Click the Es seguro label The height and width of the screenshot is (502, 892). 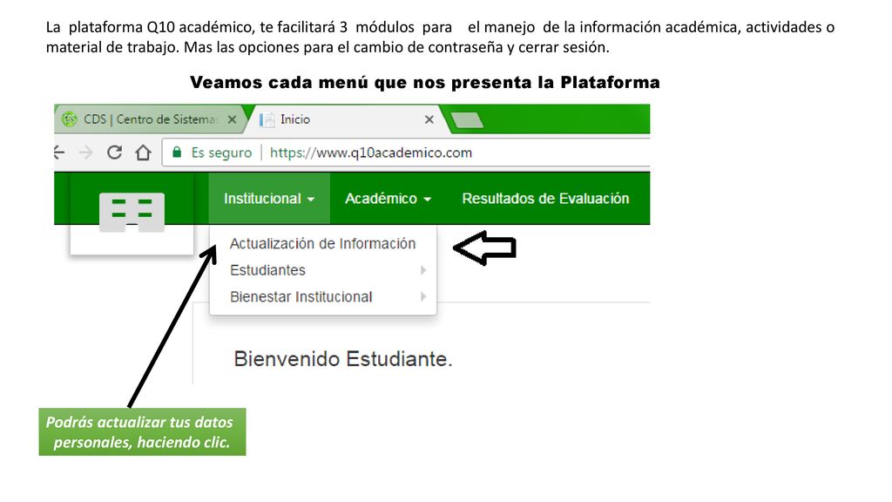coord(221,153)
